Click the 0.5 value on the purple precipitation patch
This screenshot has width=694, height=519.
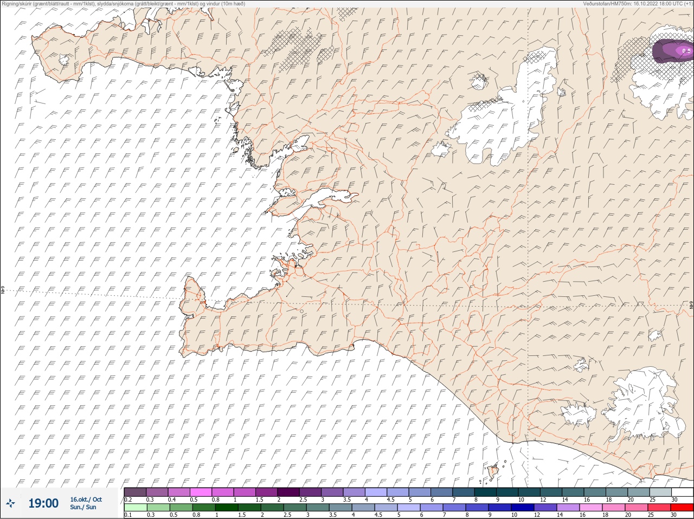coord(686,51)
